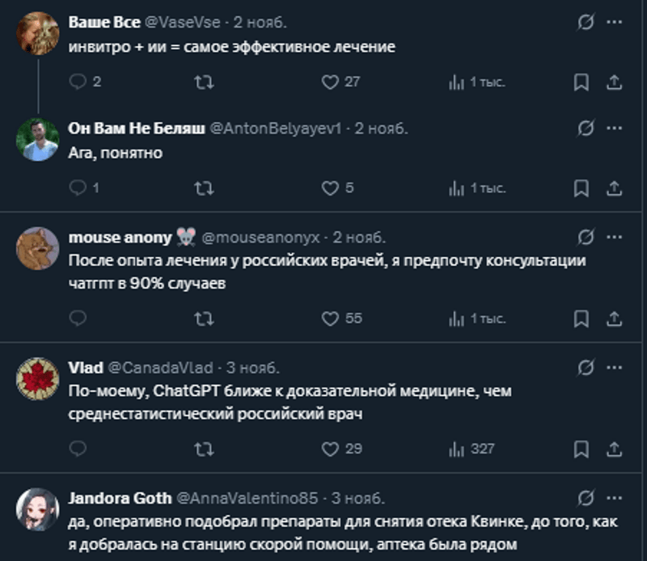Open more options on Jandora Goth tweet

pos(614,498)
